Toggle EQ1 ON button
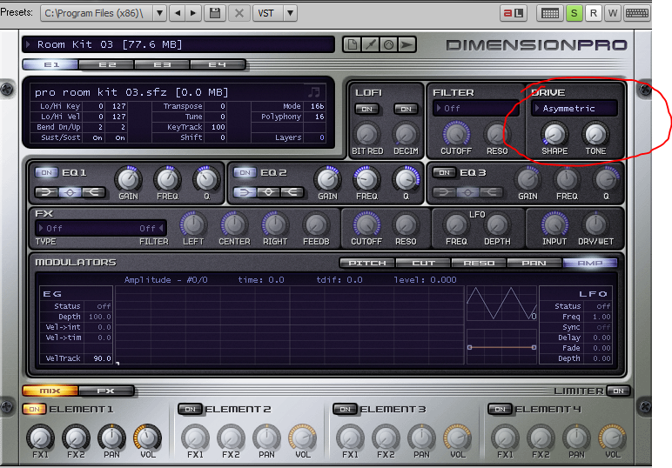 [x=46, y=172]
